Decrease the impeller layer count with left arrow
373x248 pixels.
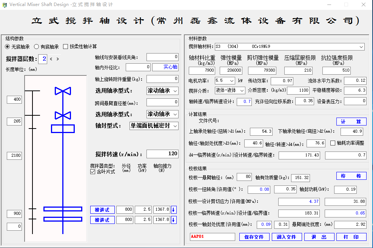tap(51, 59)
